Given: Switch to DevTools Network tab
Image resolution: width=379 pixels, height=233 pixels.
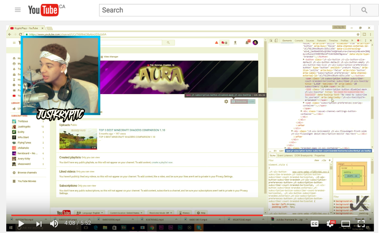Looking at the screenshot, I should tap(321, 41).
